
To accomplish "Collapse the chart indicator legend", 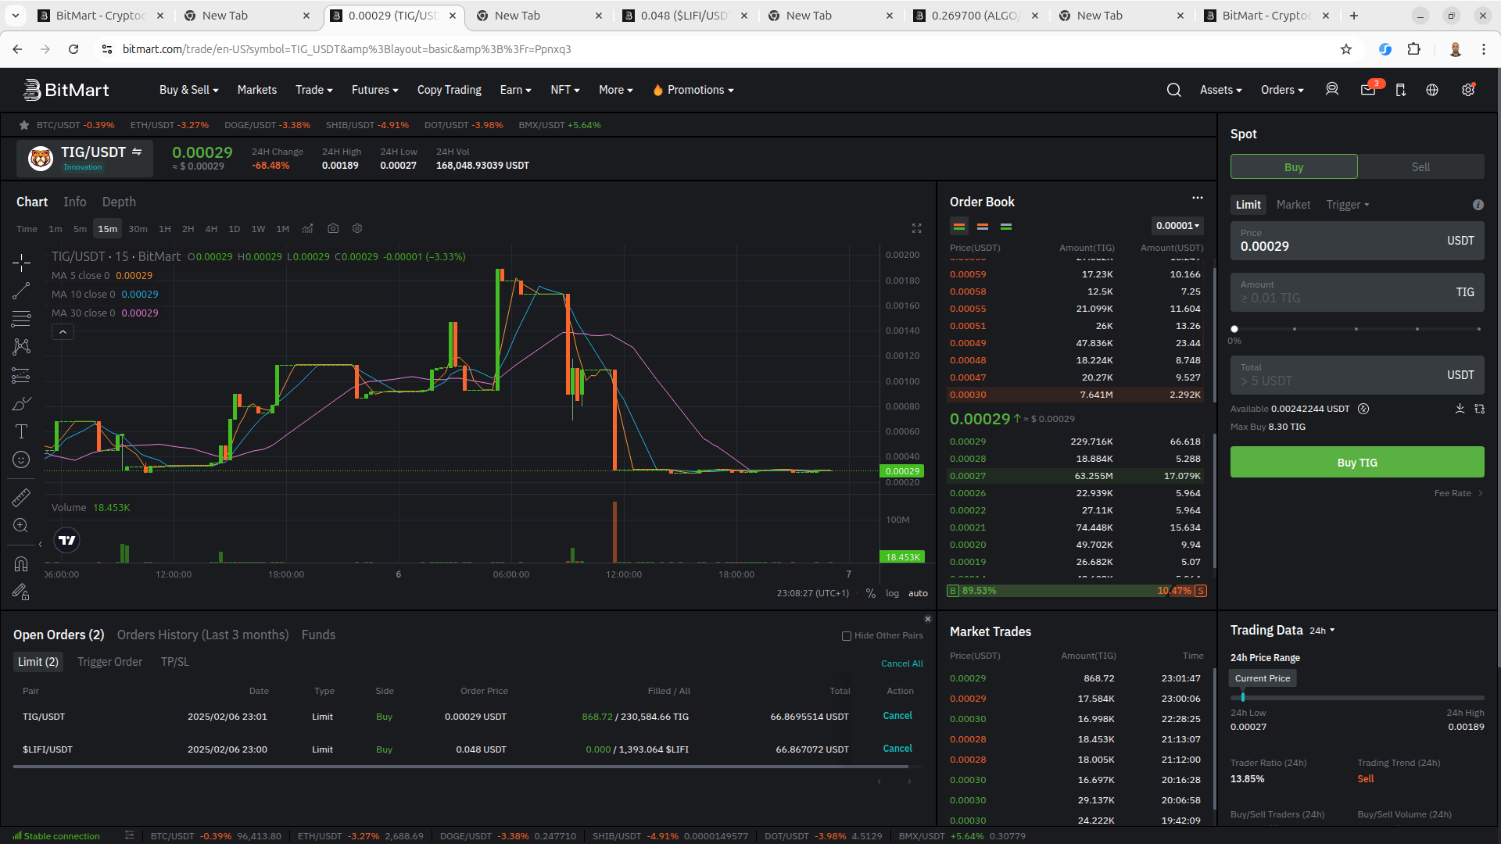I will click(63, 332).
